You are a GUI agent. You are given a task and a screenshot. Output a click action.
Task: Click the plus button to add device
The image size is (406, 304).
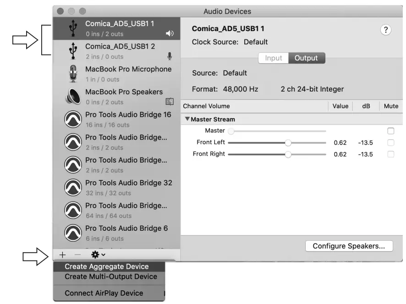click(62, 255)
